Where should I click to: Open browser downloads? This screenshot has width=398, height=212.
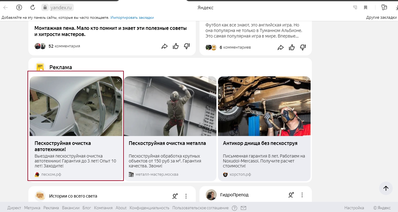pyautogui.click(x=396, y=7)
